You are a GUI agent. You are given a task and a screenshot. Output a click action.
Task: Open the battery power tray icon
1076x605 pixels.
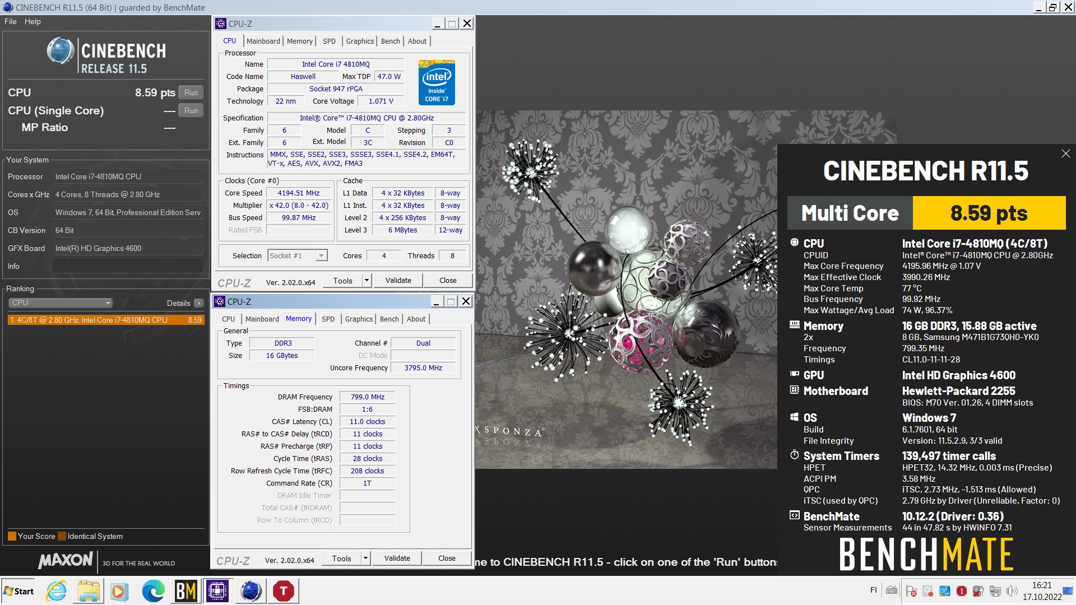click(x=978, y=591)
